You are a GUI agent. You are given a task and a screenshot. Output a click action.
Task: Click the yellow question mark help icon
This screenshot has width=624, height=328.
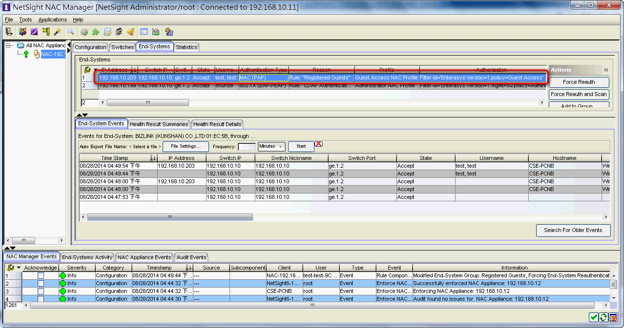[169, 32]
